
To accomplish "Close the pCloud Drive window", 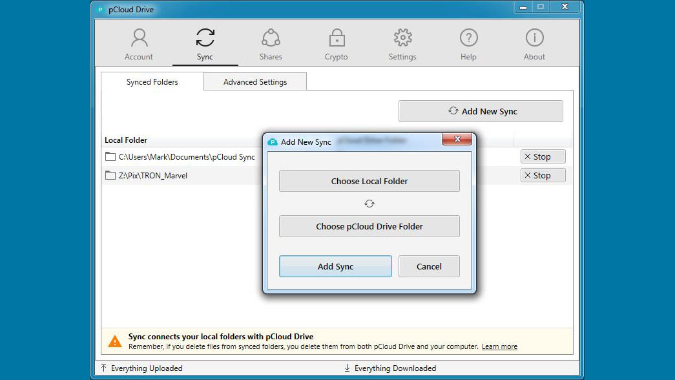I will pyautogui.click(x=565, y=7).
